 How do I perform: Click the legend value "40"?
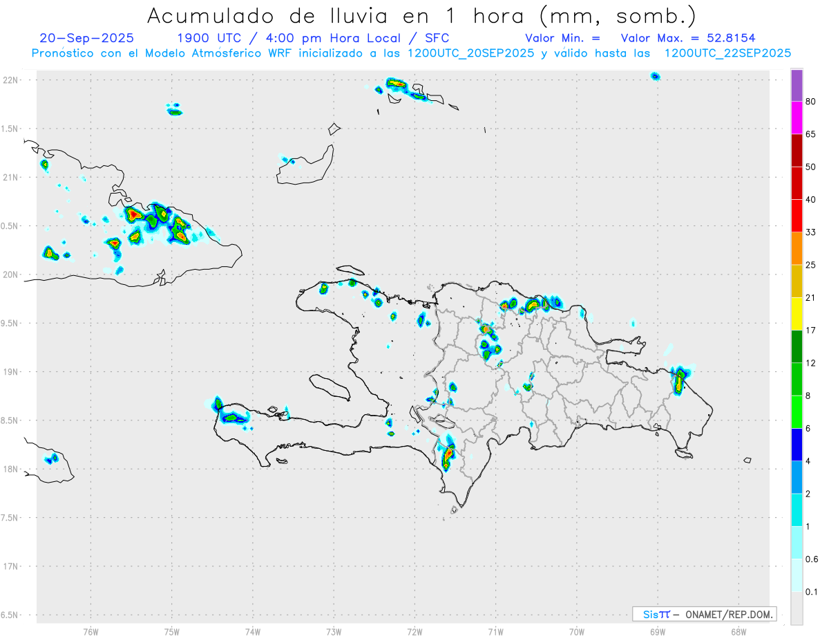click(811, 199)
